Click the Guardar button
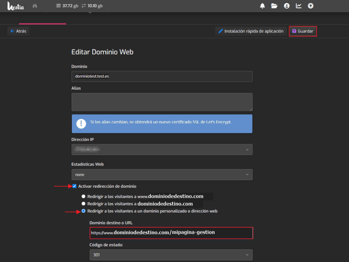 click(303, 31)
